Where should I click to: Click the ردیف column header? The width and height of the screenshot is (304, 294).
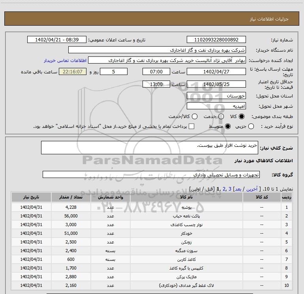pos(287,197)
